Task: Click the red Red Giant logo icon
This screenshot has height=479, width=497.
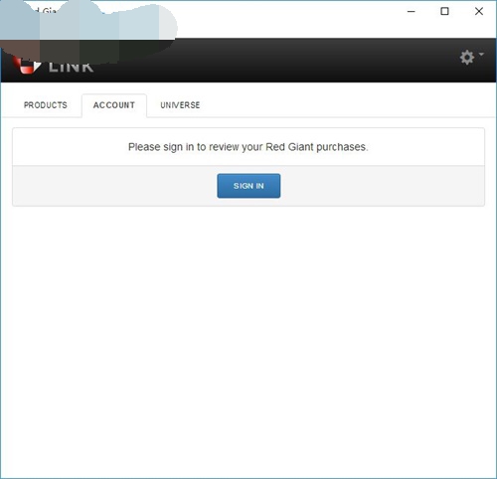Action: point(28,67)
